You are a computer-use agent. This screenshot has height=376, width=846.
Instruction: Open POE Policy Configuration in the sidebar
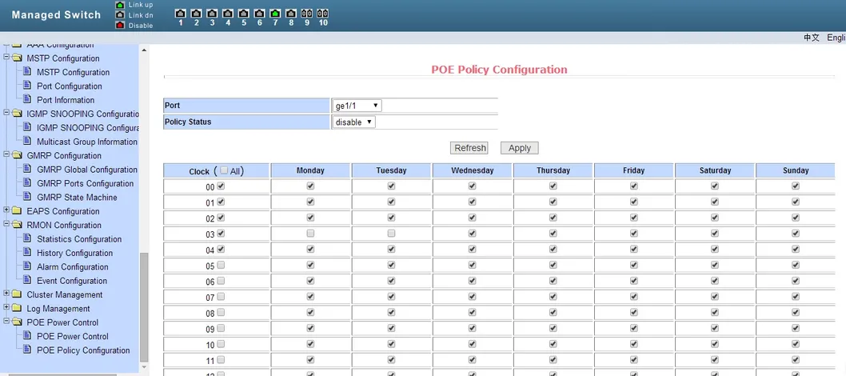(x=83, y=350)
